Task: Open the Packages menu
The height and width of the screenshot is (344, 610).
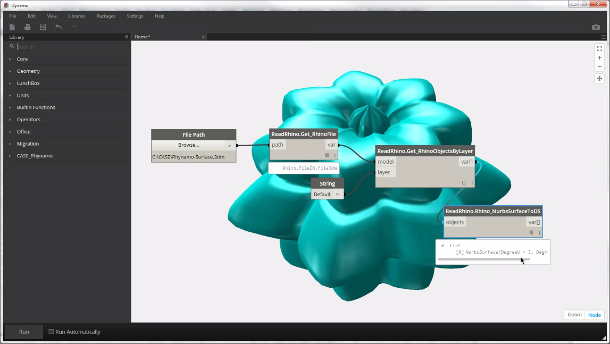Action: click(106, 16)
